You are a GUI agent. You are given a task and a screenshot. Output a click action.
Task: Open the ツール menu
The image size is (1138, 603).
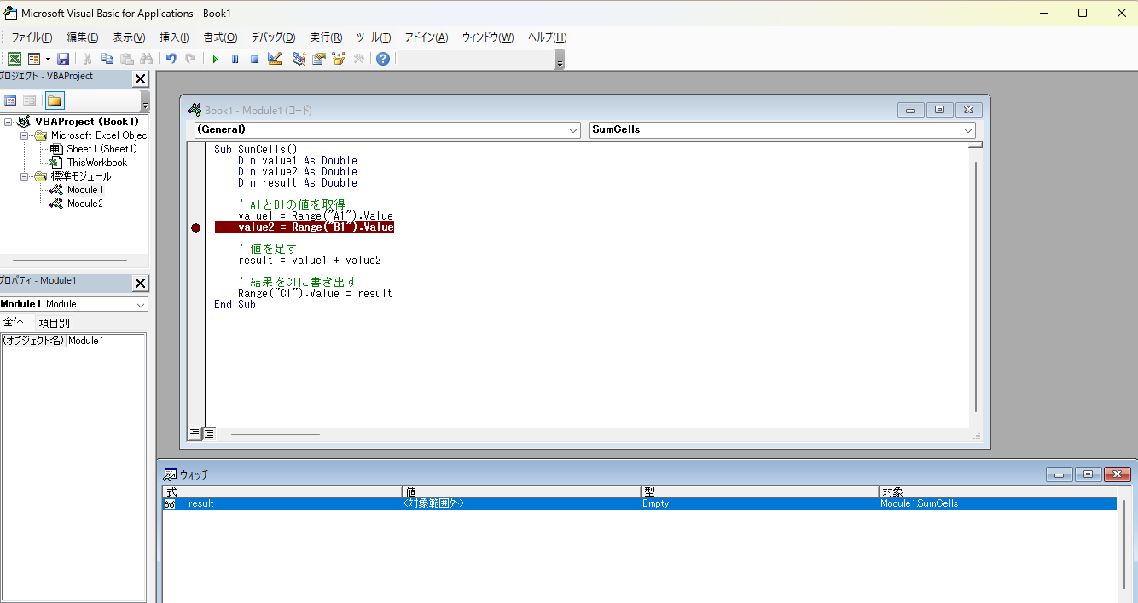[x=374, y=37]
